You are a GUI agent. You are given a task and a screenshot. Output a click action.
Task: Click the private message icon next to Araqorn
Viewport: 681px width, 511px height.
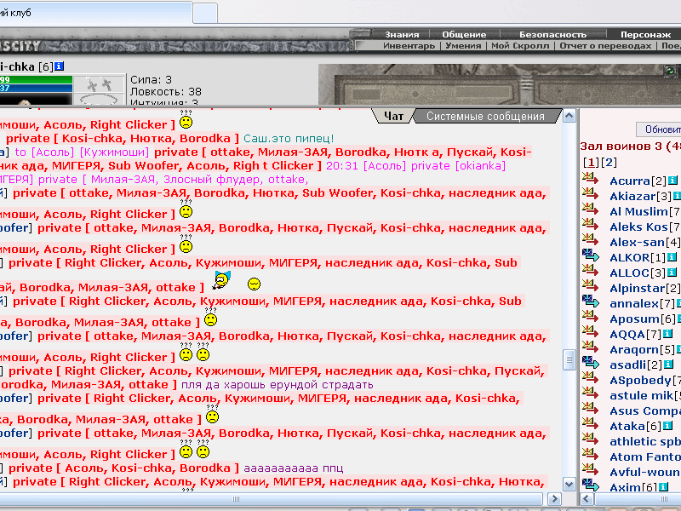[x=590, y=347]
